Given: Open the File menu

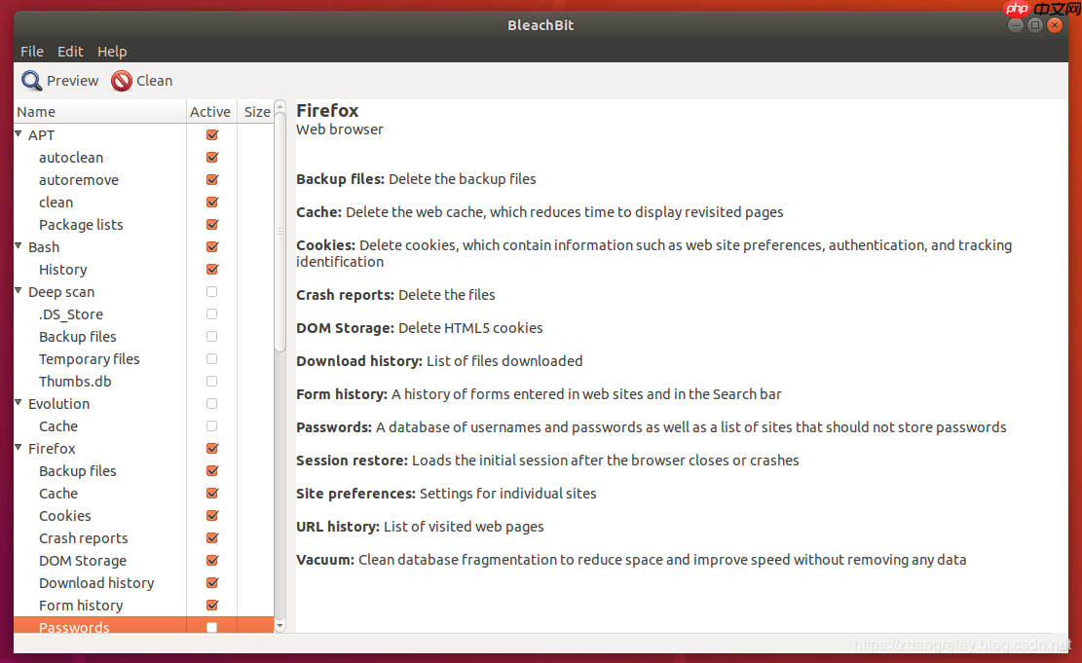Looking at the screenshot, I should [31, 51].
